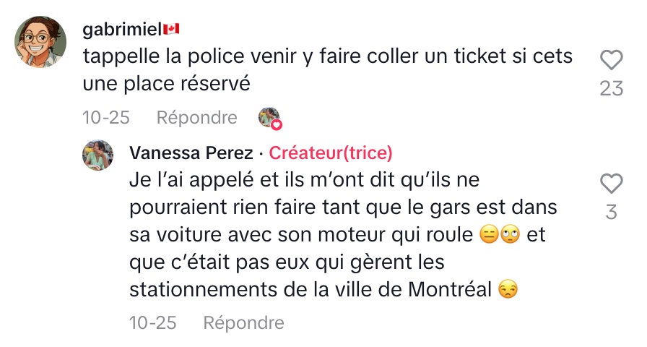Click the eye-roll emoji in the reply

point(510,234)
